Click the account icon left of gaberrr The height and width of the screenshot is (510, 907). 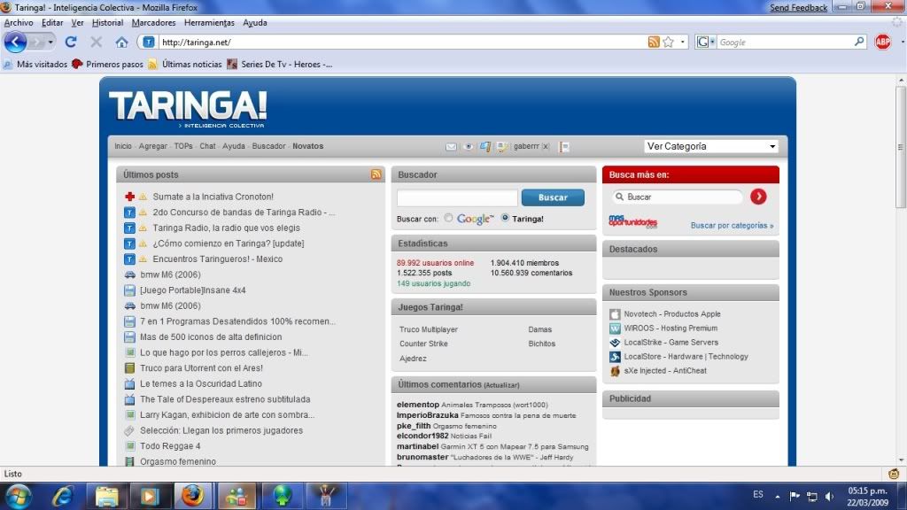click(502, 147)
